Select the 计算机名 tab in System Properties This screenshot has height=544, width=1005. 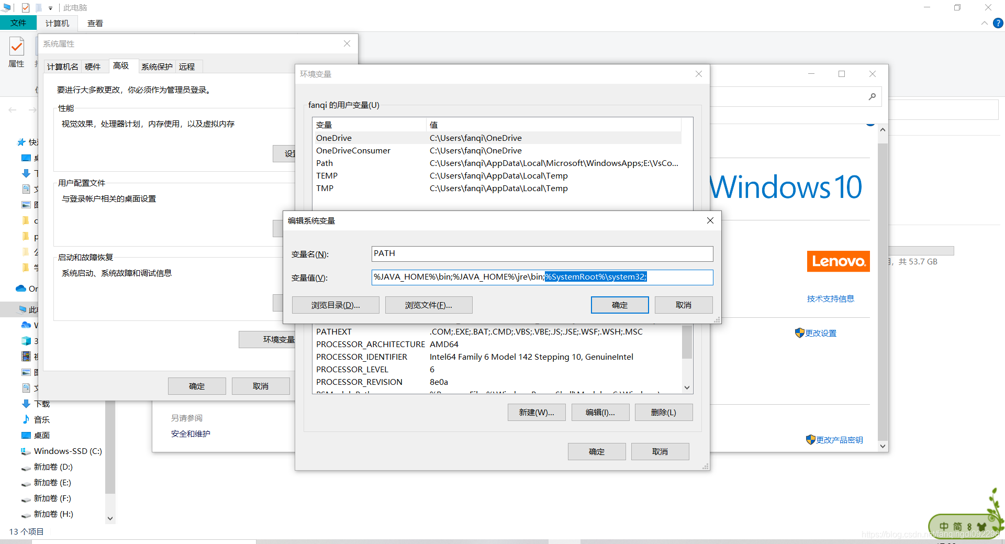point(63,66)
